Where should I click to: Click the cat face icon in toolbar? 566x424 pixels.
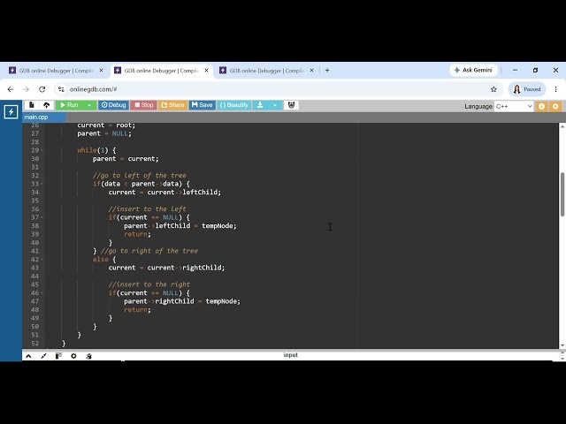coord(291,105)
